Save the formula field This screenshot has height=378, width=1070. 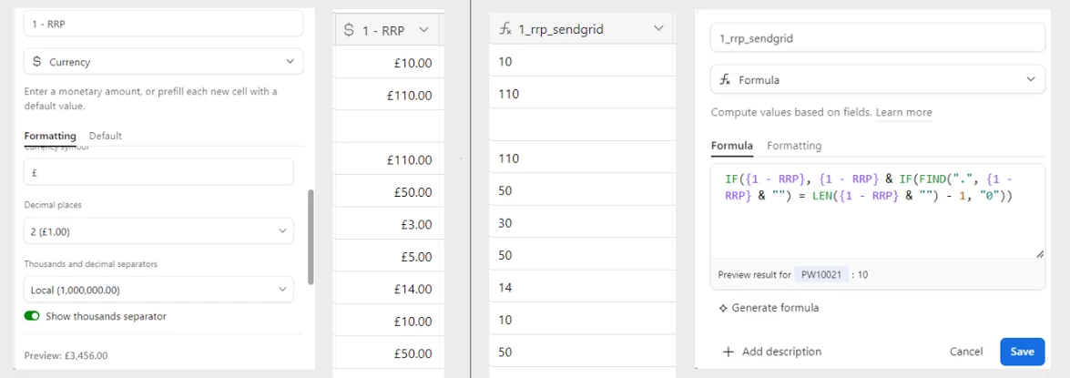pos(1023,352)
